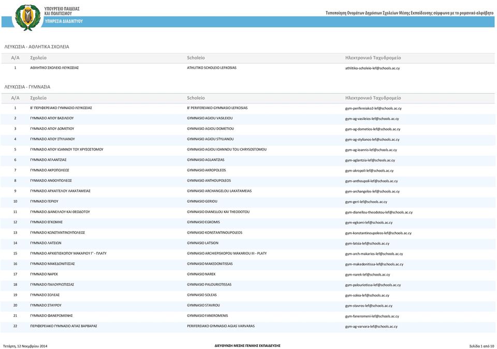Click email gym-ag-varvara-lef@schools.ac.cy
The image size is (497, 349).
[x=371, y=327]
